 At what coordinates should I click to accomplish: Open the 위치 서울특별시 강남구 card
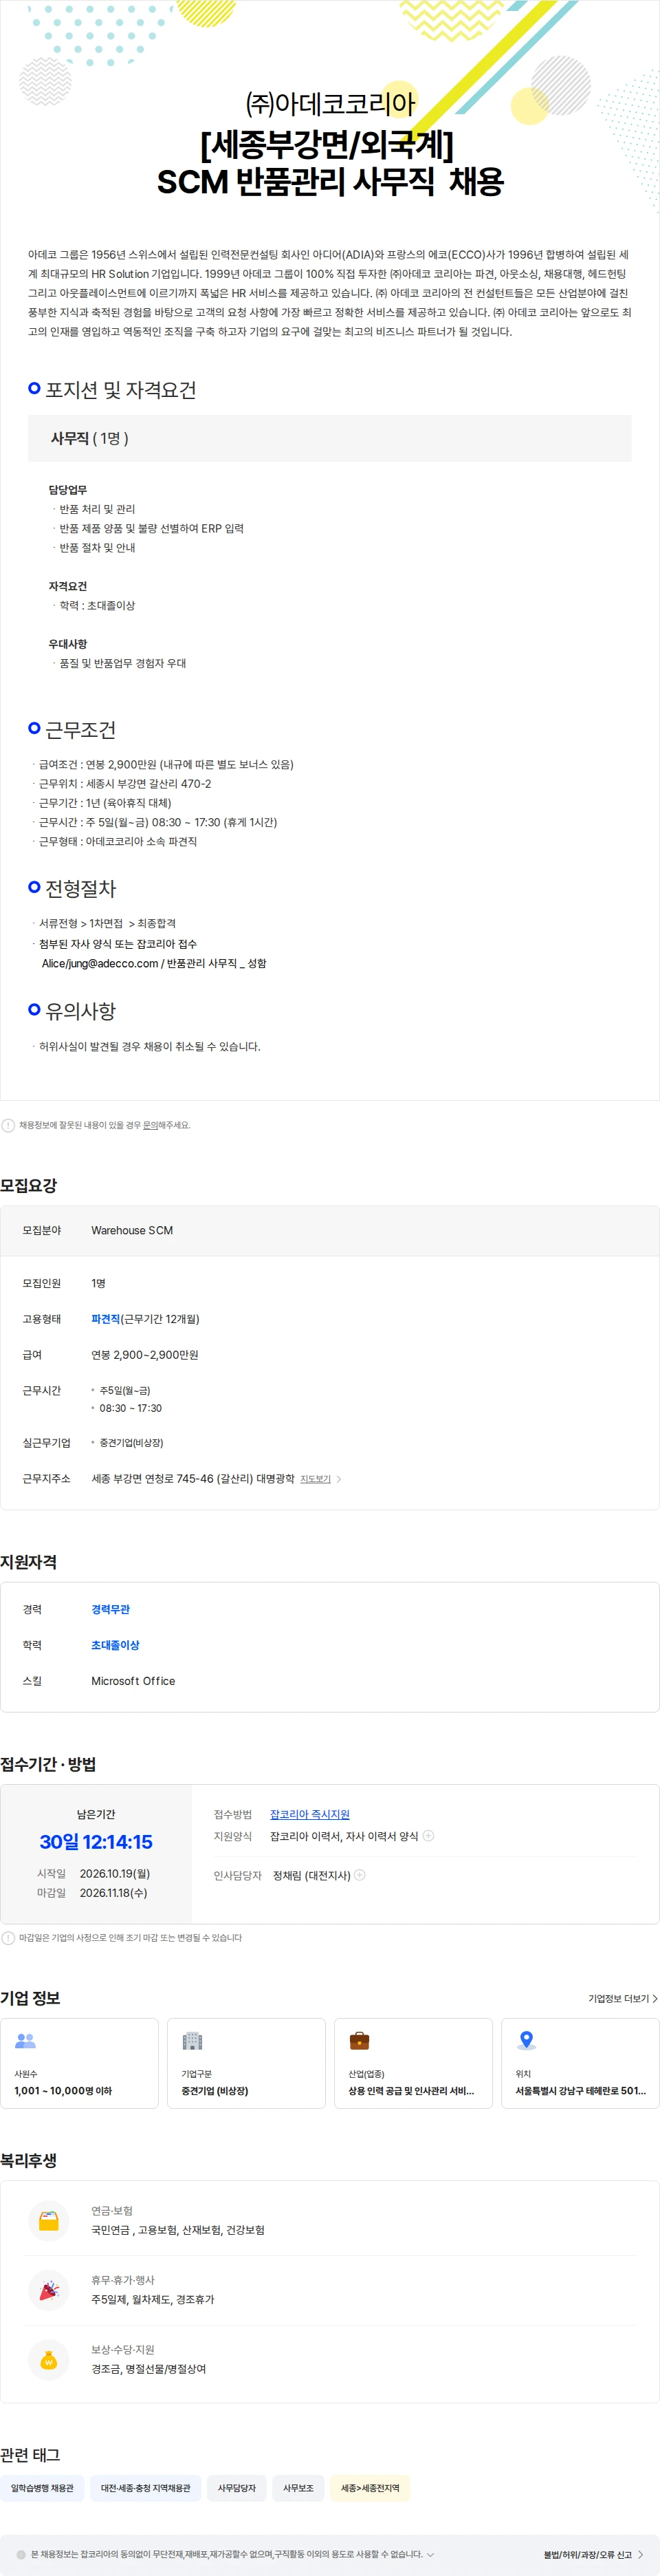point(580,2063)
